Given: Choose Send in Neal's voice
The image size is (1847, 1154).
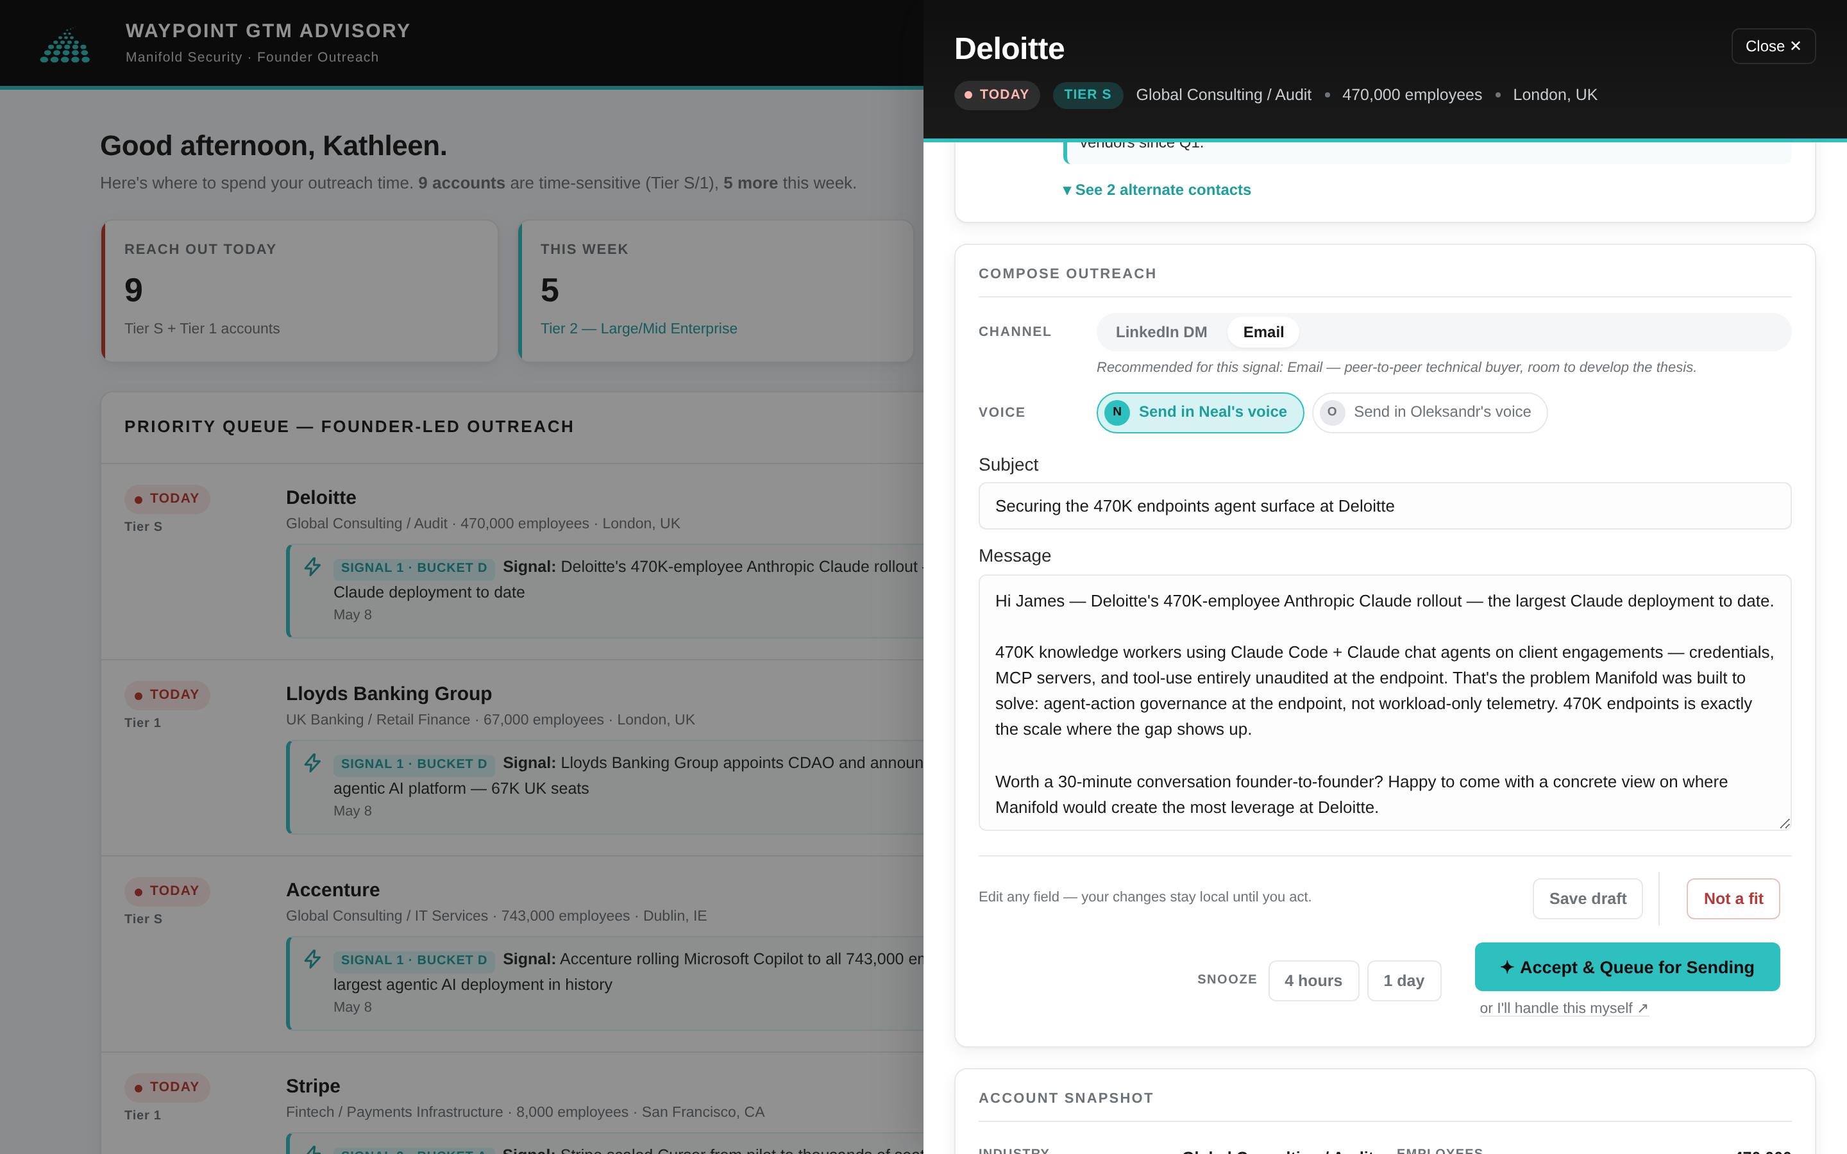Looking at the screenshot, I should 1200,412.
